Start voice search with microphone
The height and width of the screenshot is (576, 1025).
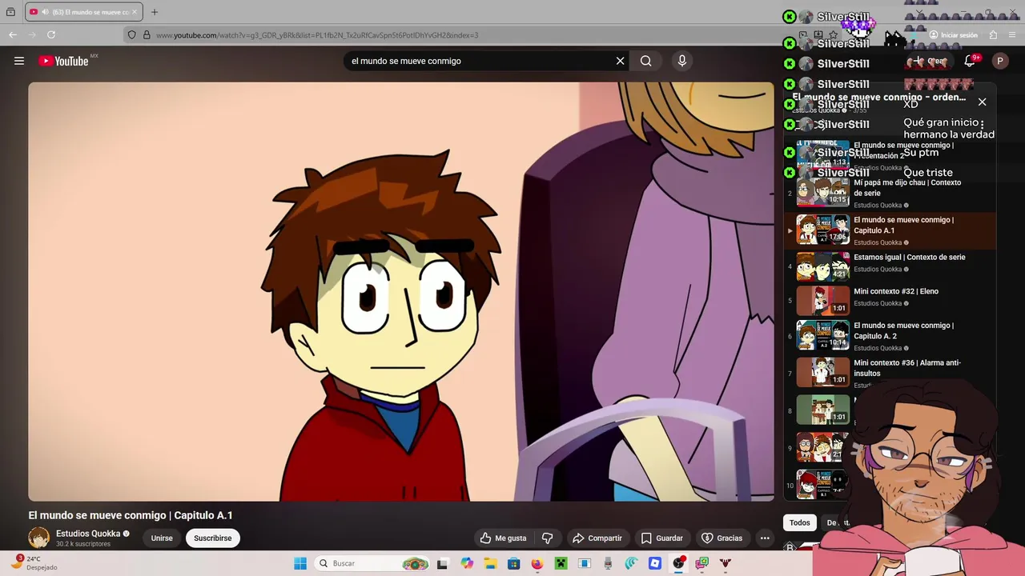click(x=682, y=61)
